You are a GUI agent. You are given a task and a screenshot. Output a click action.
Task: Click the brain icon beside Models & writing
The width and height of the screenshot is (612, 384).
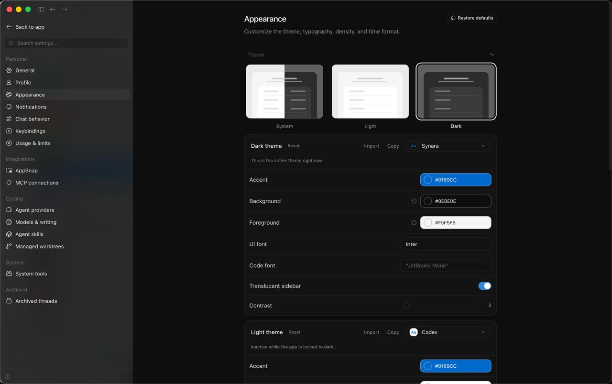9,222
